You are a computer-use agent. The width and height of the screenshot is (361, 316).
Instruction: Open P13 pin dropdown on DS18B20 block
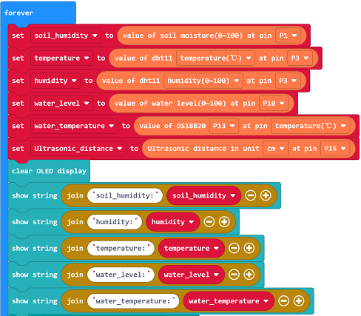tap(224, 126)
